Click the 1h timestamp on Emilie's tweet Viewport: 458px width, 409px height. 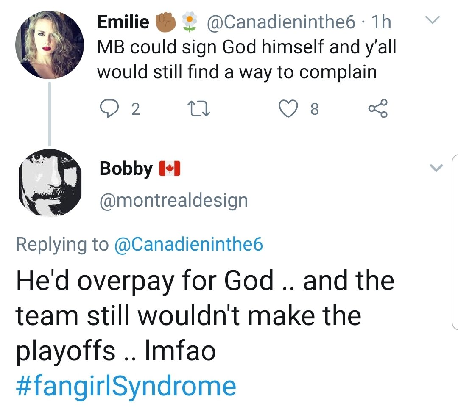click(380, 22)
